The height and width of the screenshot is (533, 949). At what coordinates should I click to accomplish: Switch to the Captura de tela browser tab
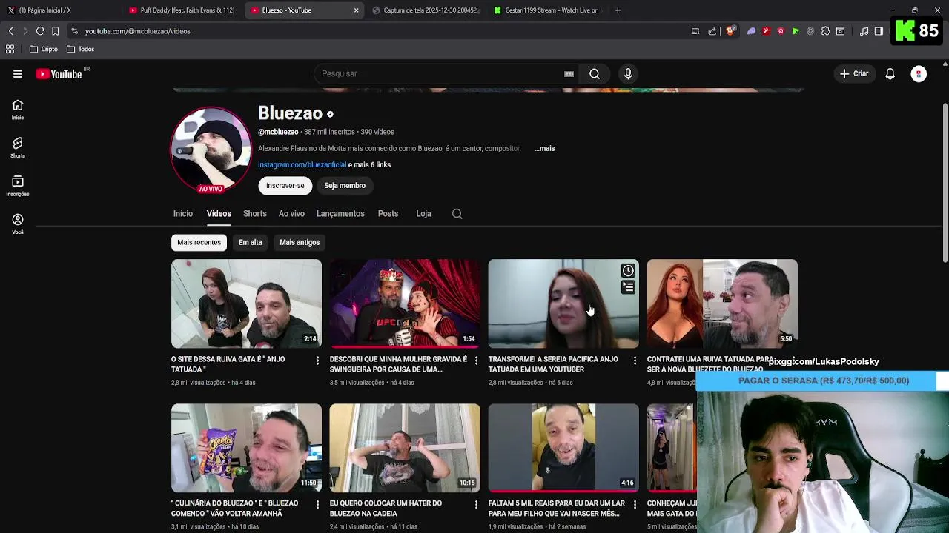426,10
